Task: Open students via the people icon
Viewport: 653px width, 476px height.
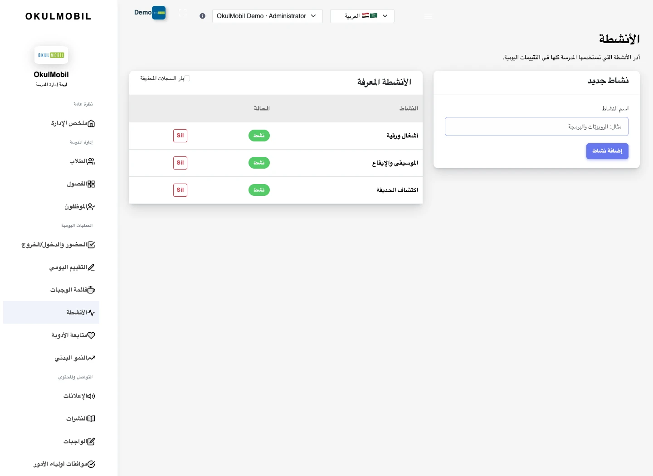Action: pos(91,161)
